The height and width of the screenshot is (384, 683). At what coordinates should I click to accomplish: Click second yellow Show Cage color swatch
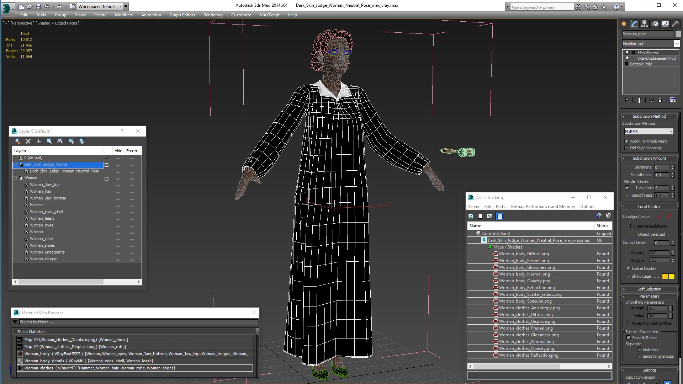[672, 276]
